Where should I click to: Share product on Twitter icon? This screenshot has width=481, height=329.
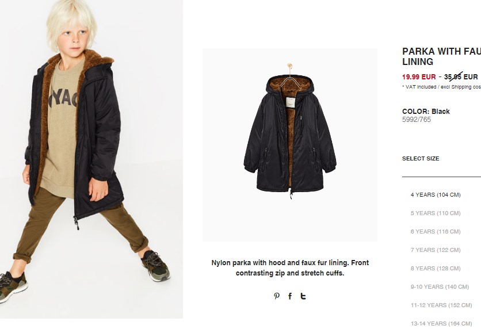click(x=303, y=296)
